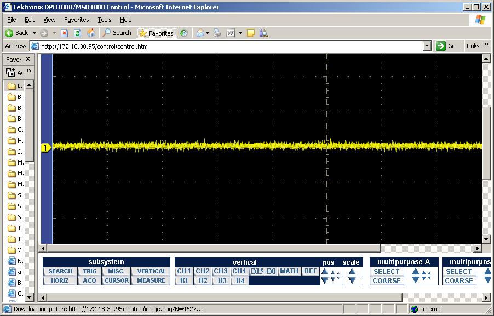Open the Tools menu
Viewport: 494px width, 316px height.
click(x=104, y=20)
